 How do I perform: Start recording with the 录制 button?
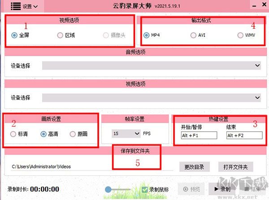(x=222, y=189)
